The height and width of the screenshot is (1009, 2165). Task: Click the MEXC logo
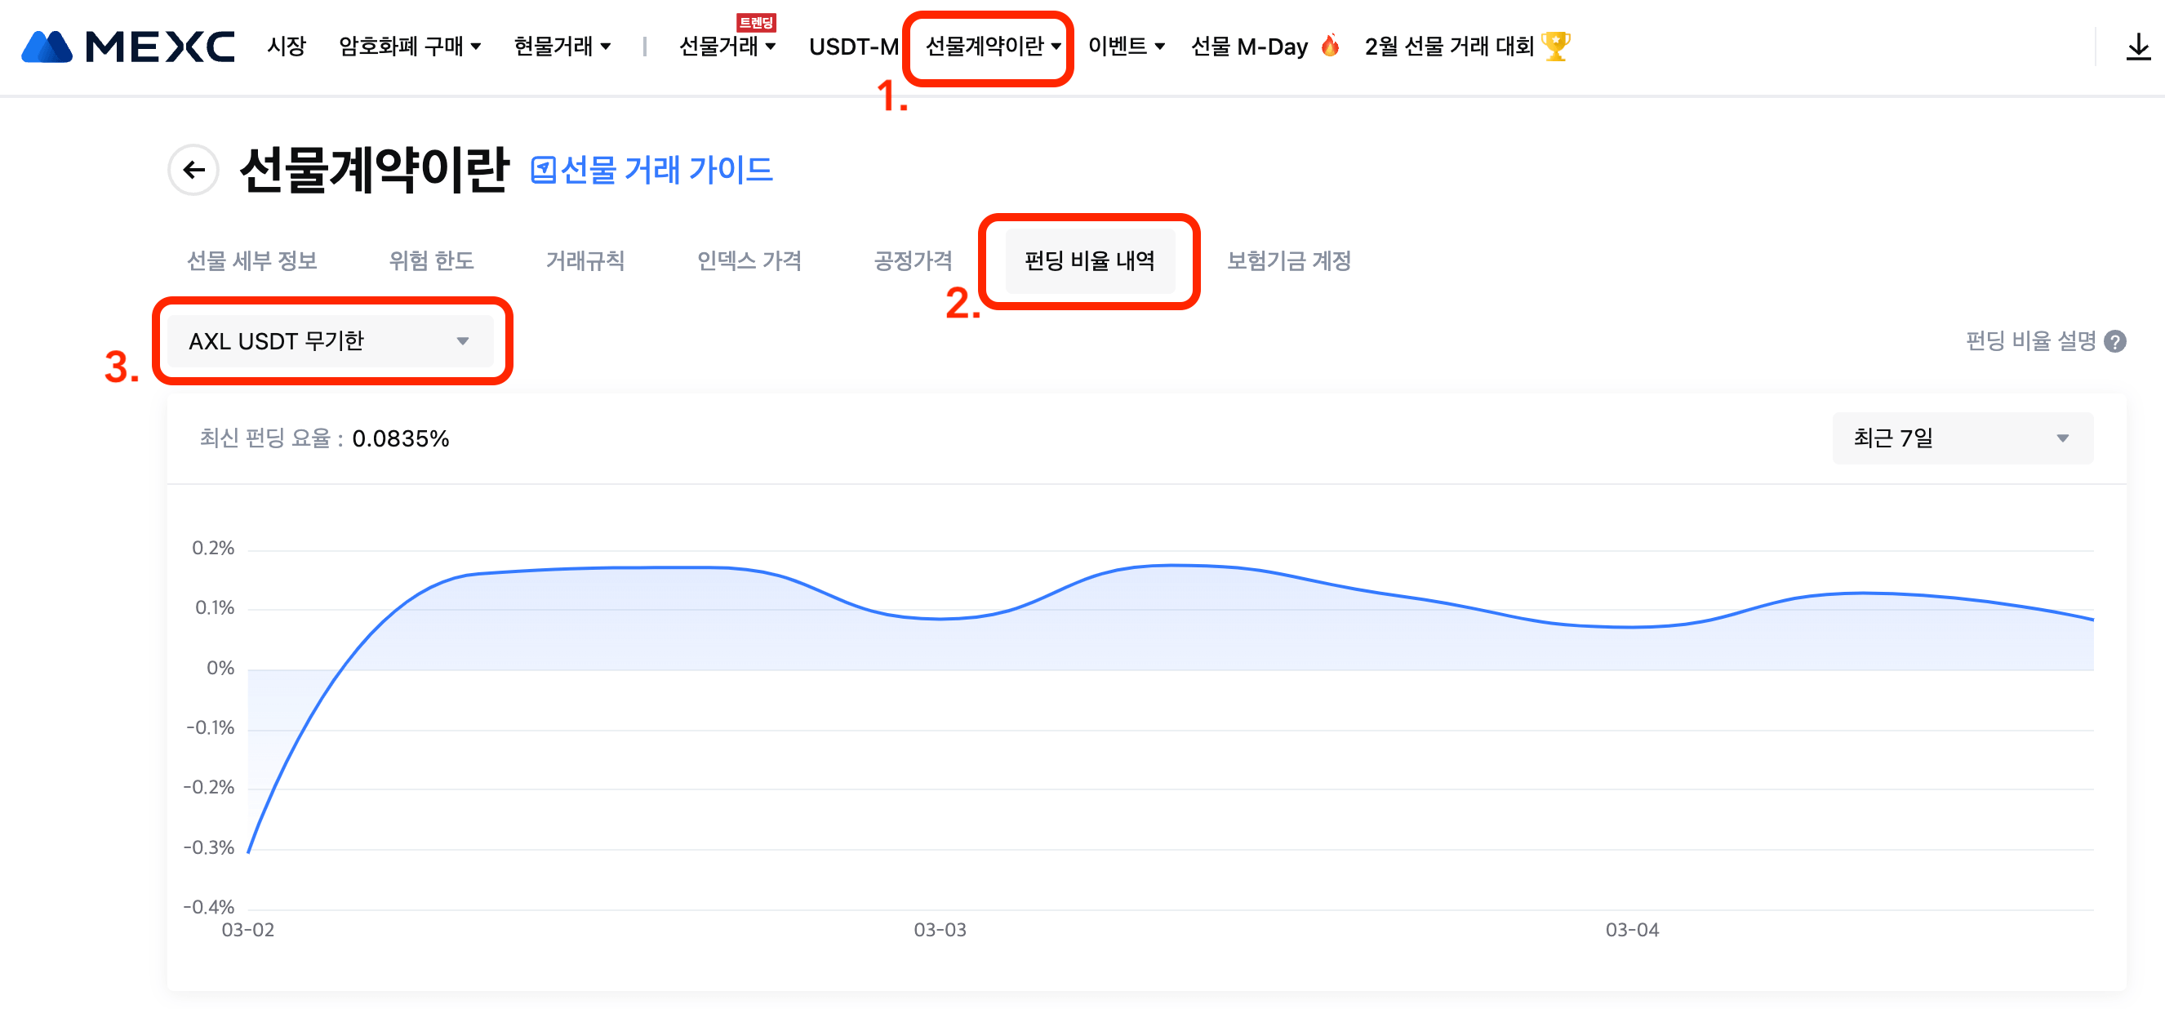127,47
